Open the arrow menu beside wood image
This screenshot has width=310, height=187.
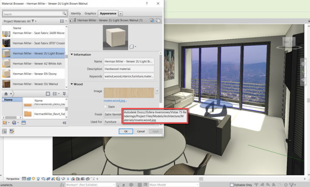(157, 91)
